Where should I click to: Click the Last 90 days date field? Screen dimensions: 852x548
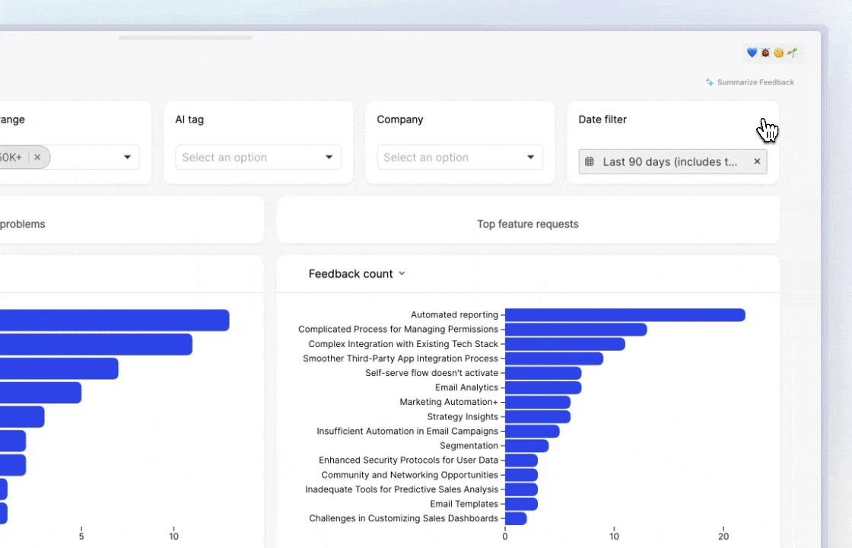pyautogui.click(x=669, y=161)
